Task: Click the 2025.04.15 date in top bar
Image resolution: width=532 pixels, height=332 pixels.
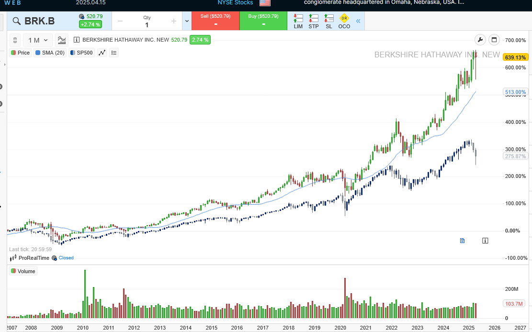Action: 91,3
